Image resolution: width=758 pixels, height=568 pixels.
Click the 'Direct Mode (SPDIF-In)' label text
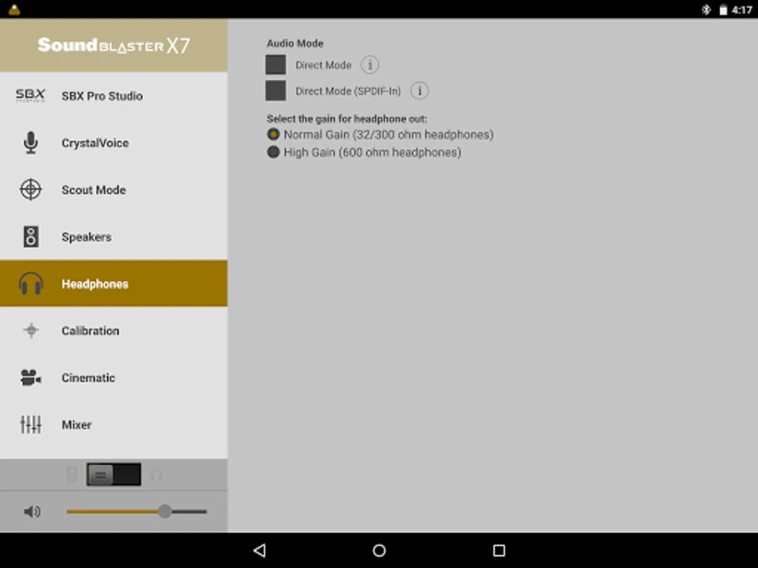(x=348, y=91)
